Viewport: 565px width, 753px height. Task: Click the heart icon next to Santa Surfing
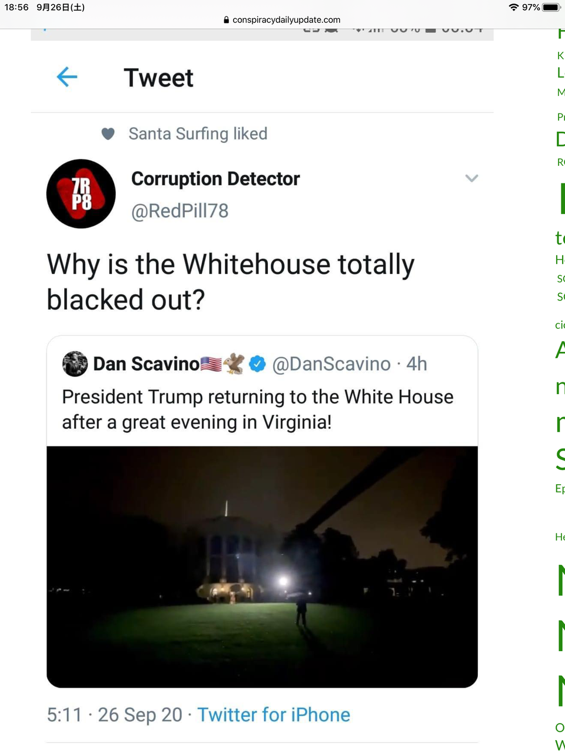[108, 134]
